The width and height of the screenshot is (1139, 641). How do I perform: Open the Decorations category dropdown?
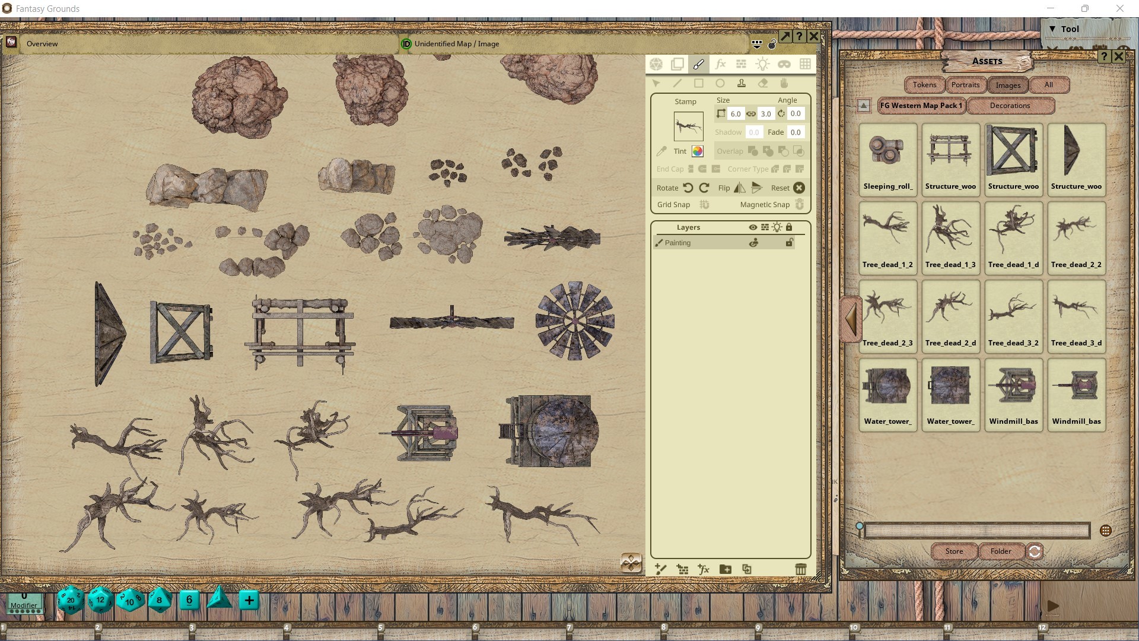(1010, 106)
